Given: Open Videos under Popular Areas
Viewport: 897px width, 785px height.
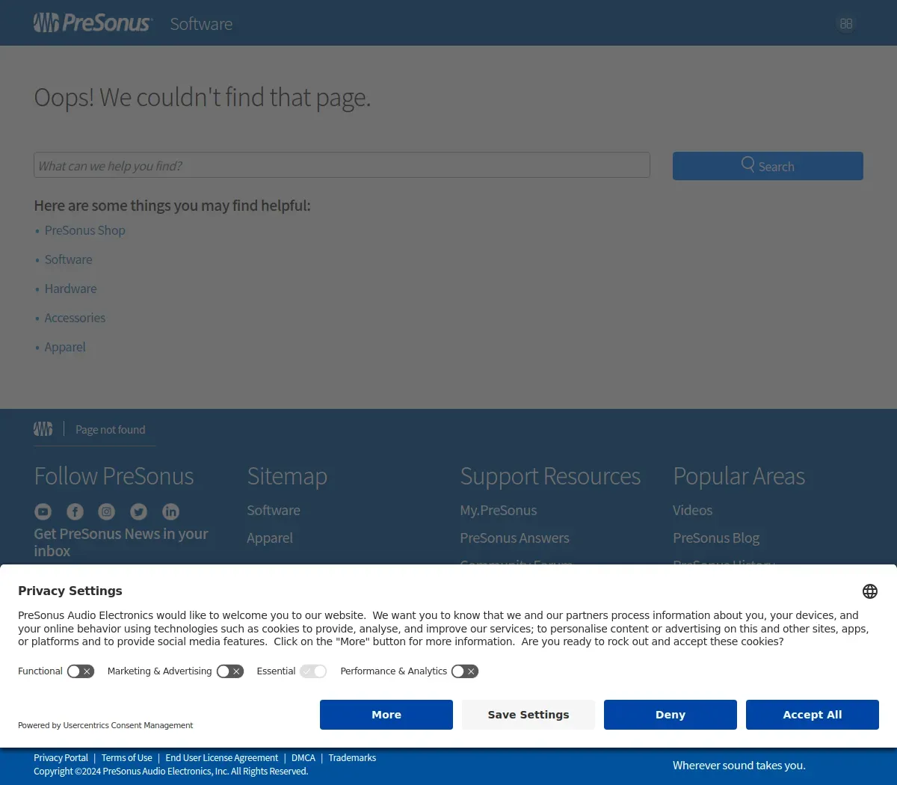Looking at the screenshot, I should pyautogui.click(x=693, y=511).
